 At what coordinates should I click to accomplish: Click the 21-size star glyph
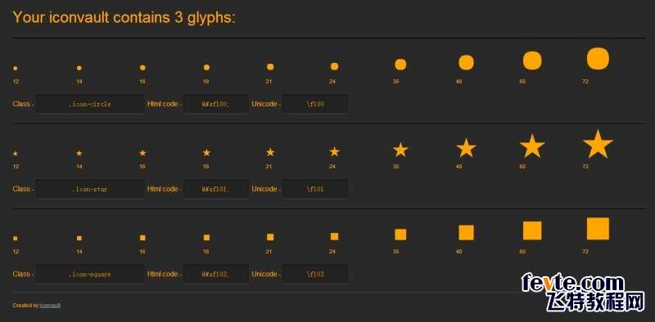coord(270,152)
